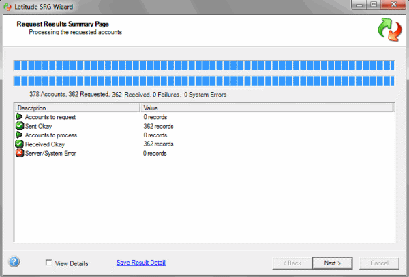Screen dimensions: 409x277
Task: Maximize the Latitude SRG Wizard window
Action: [374, 5]
